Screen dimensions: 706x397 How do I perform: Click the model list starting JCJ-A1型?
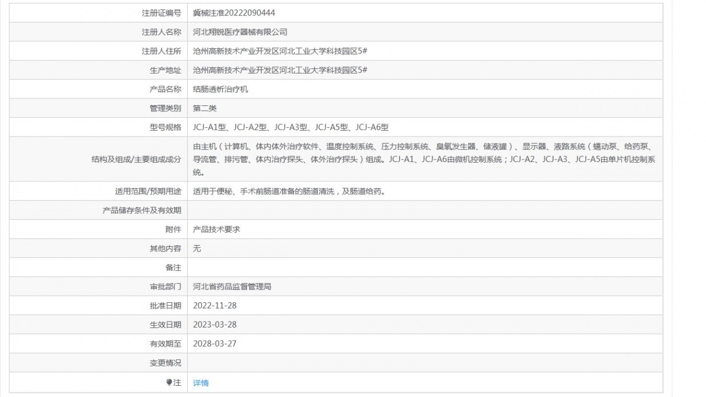(x=291, y=127)
